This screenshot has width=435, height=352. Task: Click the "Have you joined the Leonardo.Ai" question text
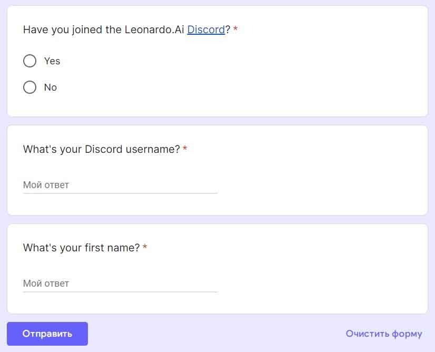[x=103, y=30]
